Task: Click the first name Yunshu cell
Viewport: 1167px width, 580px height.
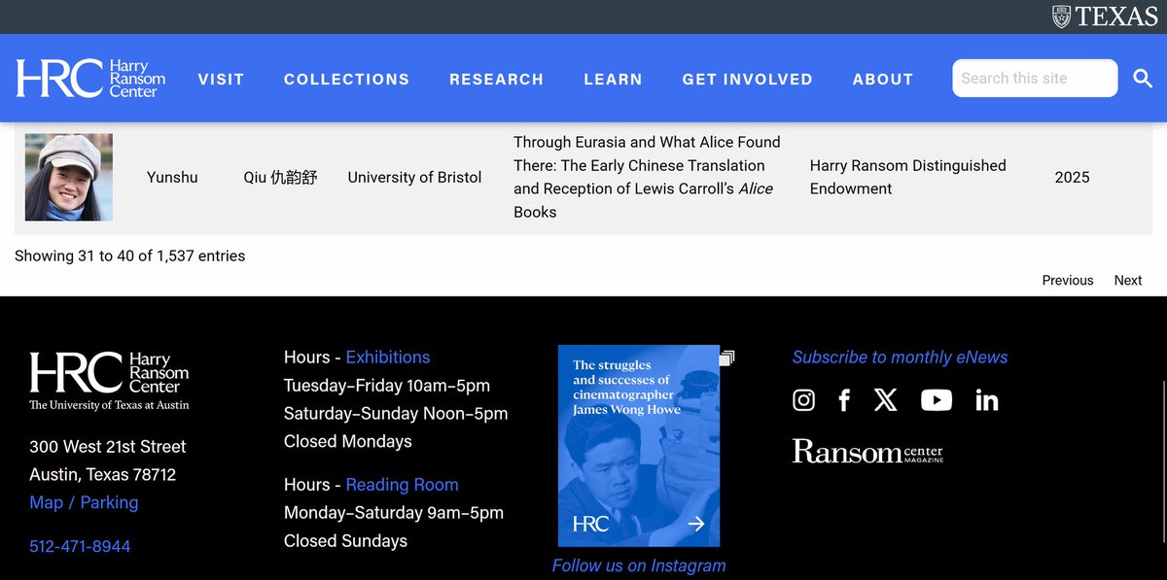Action: click(x=172, y=177)
